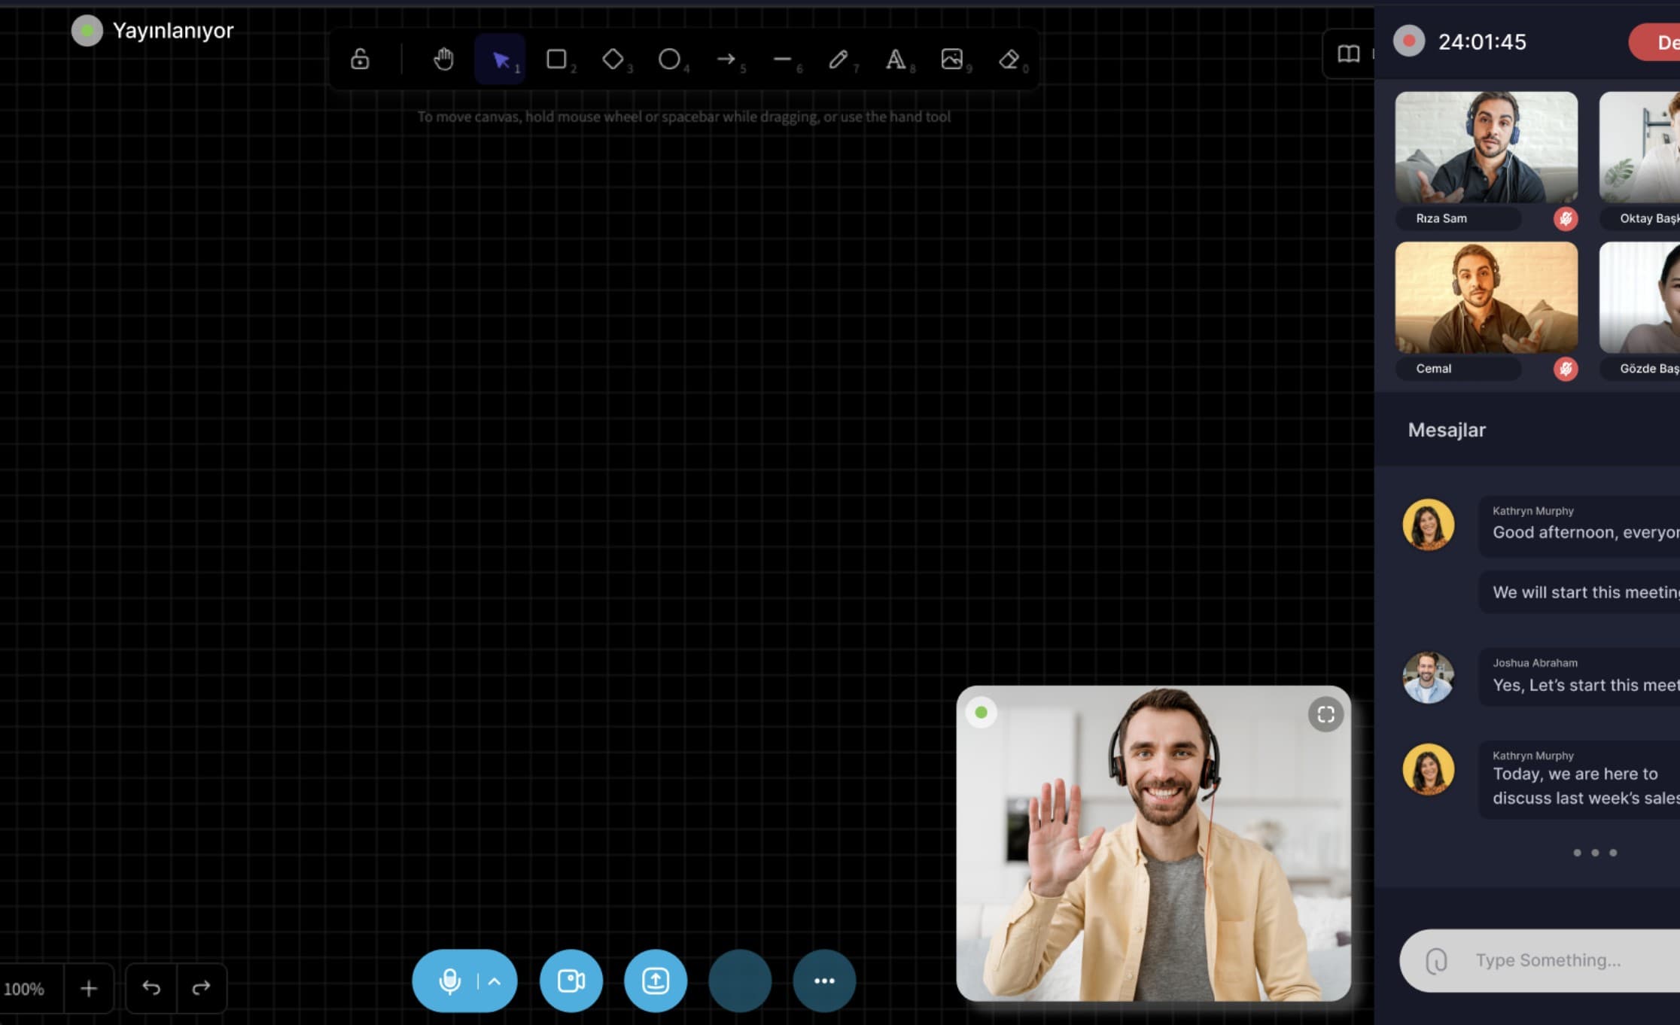Click the share screen upload button

(655, 981)
